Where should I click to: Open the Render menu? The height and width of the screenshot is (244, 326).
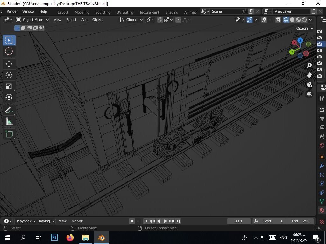(x=12, y=11)
